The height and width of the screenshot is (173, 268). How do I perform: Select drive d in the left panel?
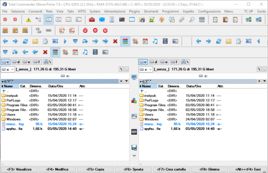(x=16, y=62)
